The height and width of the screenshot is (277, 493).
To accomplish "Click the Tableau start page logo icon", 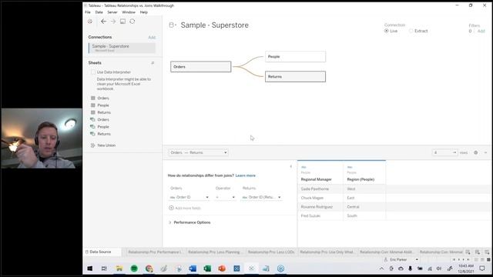I will [90, 22].
